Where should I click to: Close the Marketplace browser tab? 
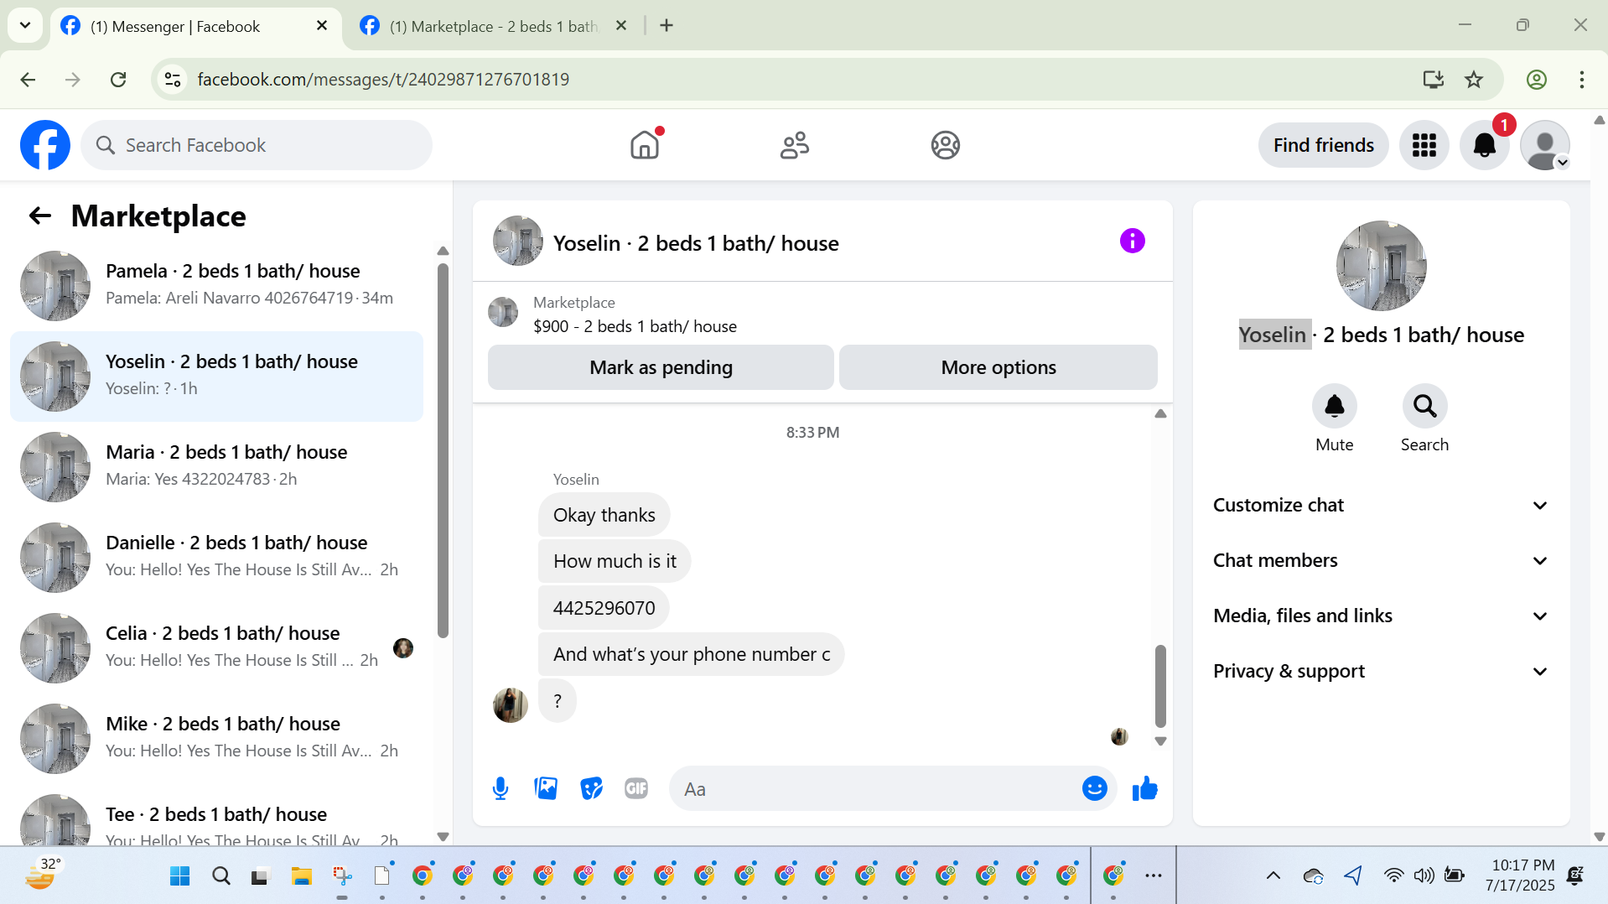coord(621,26)
